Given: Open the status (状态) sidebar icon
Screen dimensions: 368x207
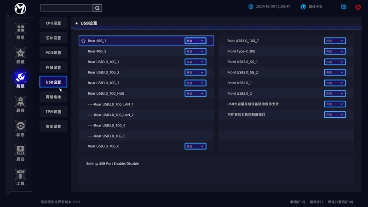Looking at the screenshot, I should (20, 126).
